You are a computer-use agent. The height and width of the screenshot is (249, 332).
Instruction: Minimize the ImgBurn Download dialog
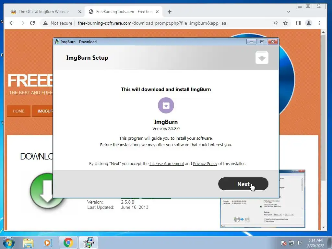tap(251, 42)
